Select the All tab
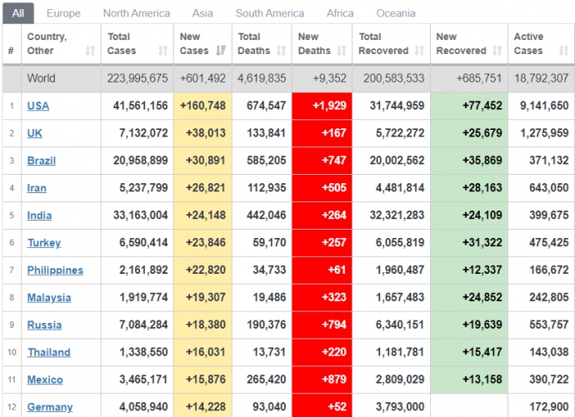Screen dimensions: 575x417 click(x=18, y=13)
